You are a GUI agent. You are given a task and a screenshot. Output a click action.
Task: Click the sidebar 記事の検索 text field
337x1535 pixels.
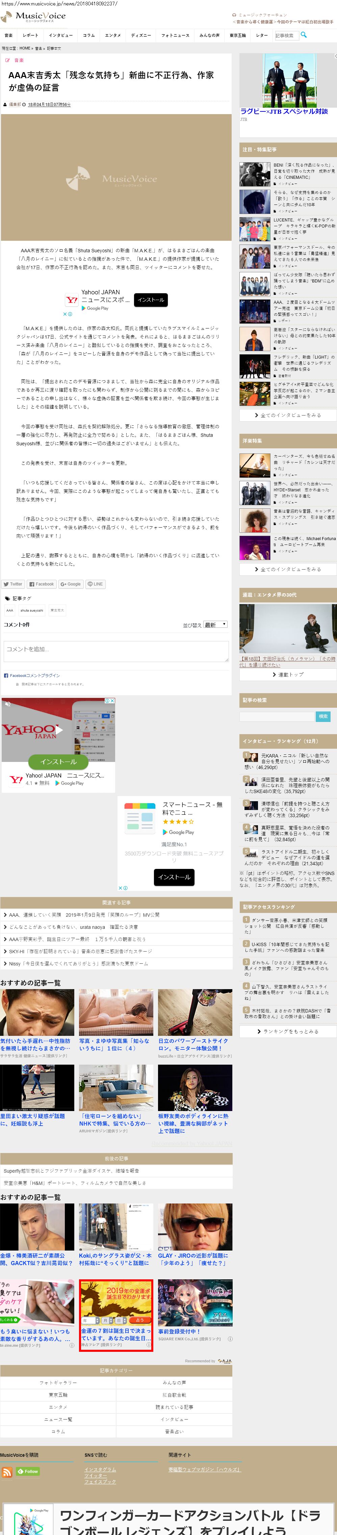click(276, 716)
